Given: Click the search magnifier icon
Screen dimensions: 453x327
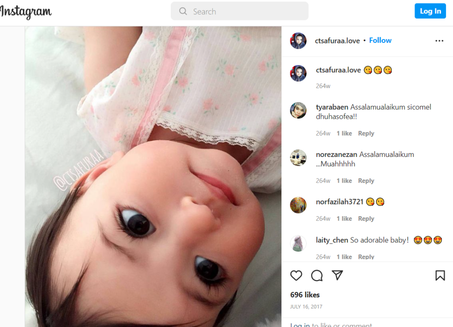Looking at the screenshot, I should [x=183, y=11].
